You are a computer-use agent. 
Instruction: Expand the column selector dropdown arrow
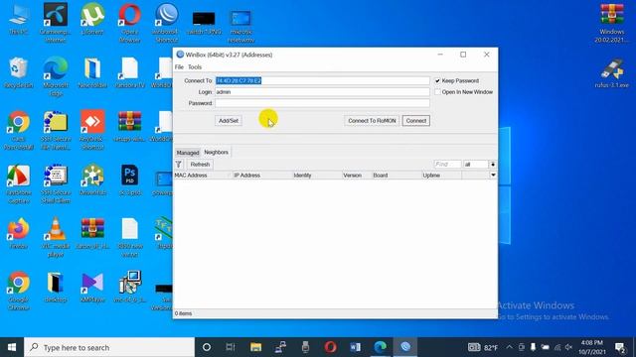tap(493, 176)
